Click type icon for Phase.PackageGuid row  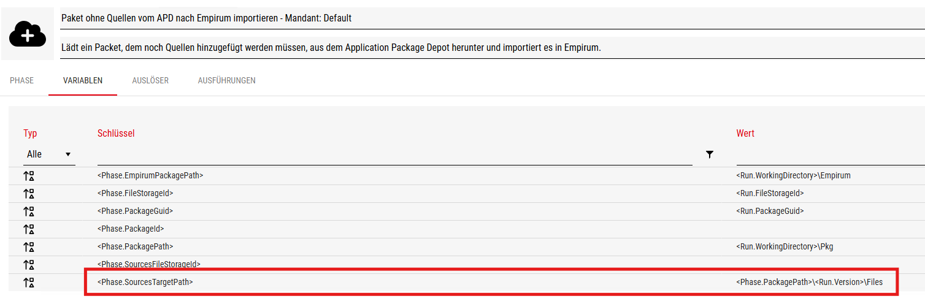click(29, 211)
